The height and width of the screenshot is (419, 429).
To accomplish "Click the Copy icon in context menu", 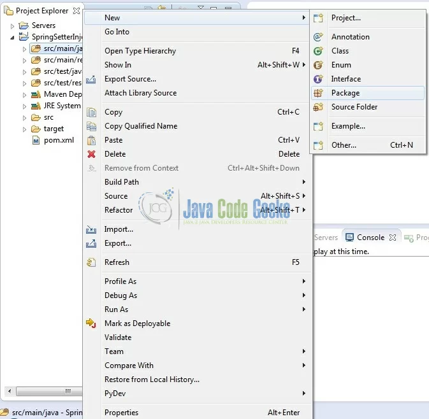I will coord(91,112).
